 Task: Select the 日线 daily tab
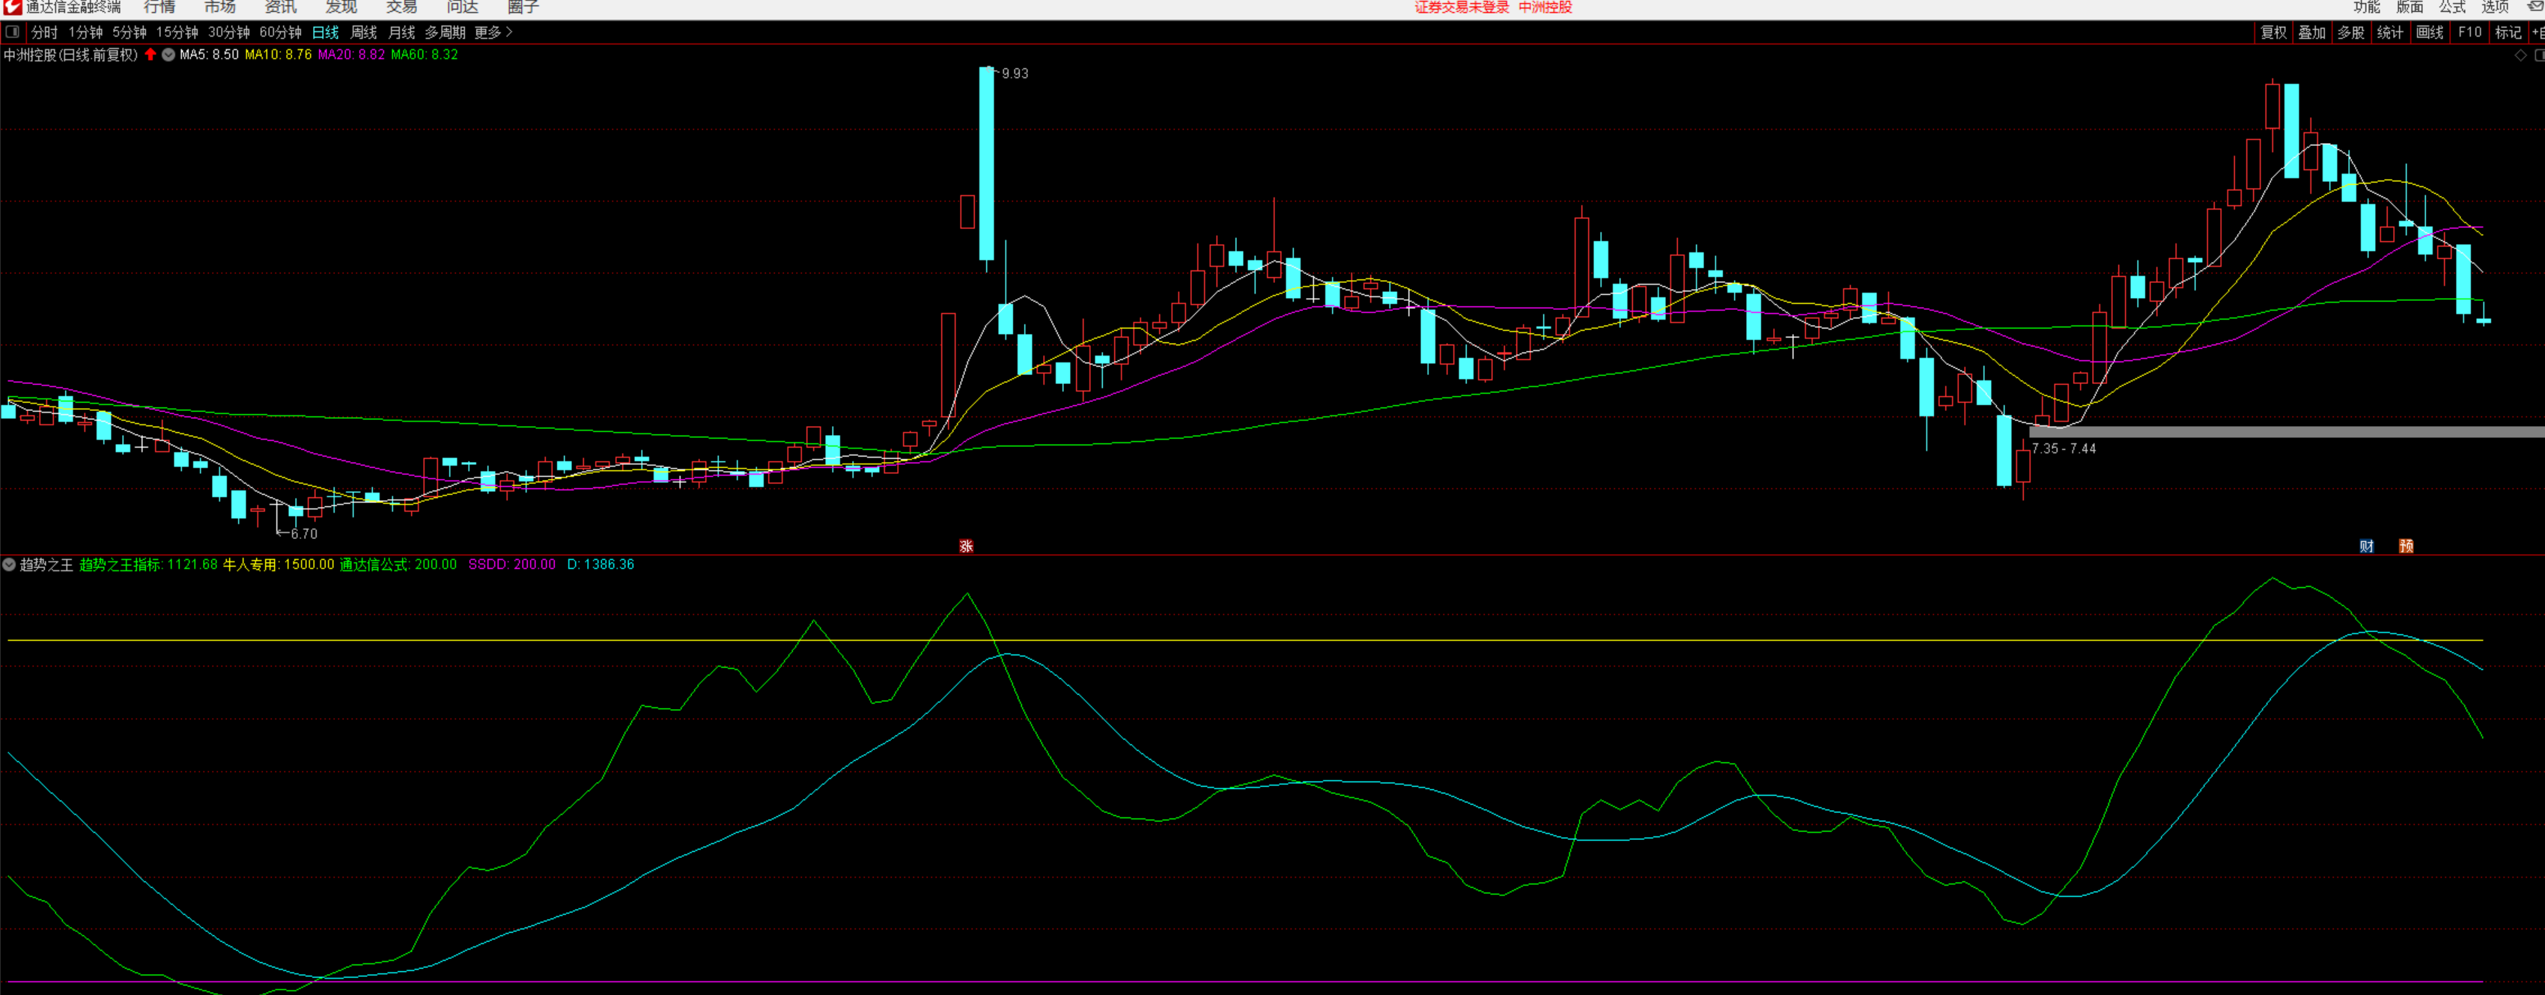325,33
